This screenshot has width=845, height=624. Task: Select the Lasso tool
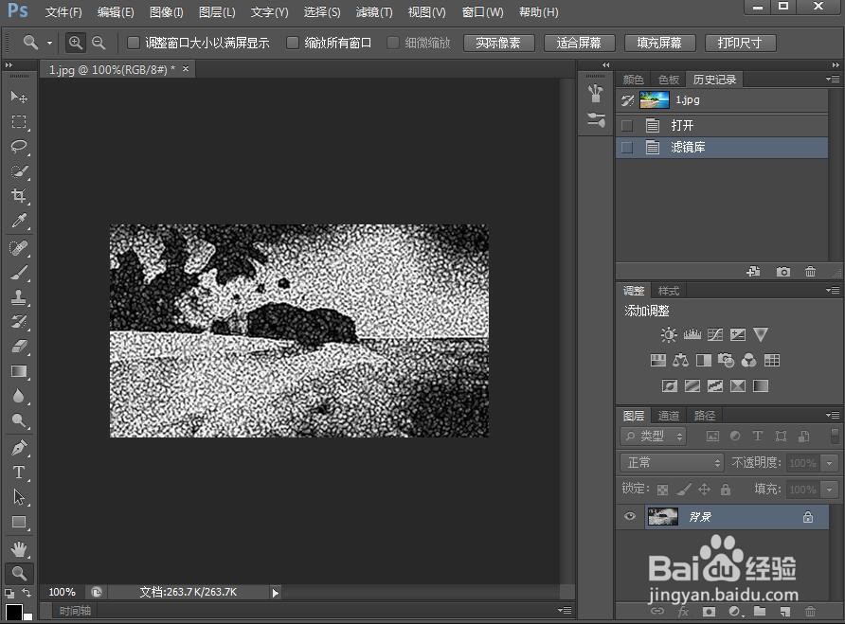[19, 147]
